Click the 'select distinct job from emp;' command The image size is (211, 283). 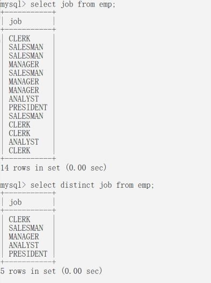[x=92, y=185]
